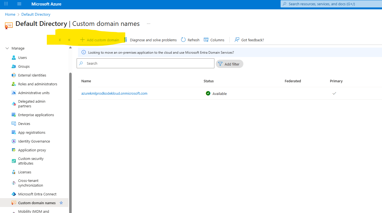This screenshot has width=382, height=213.
Task: Open the ellipsis more options menu
Action: click(x=149, y=24)
